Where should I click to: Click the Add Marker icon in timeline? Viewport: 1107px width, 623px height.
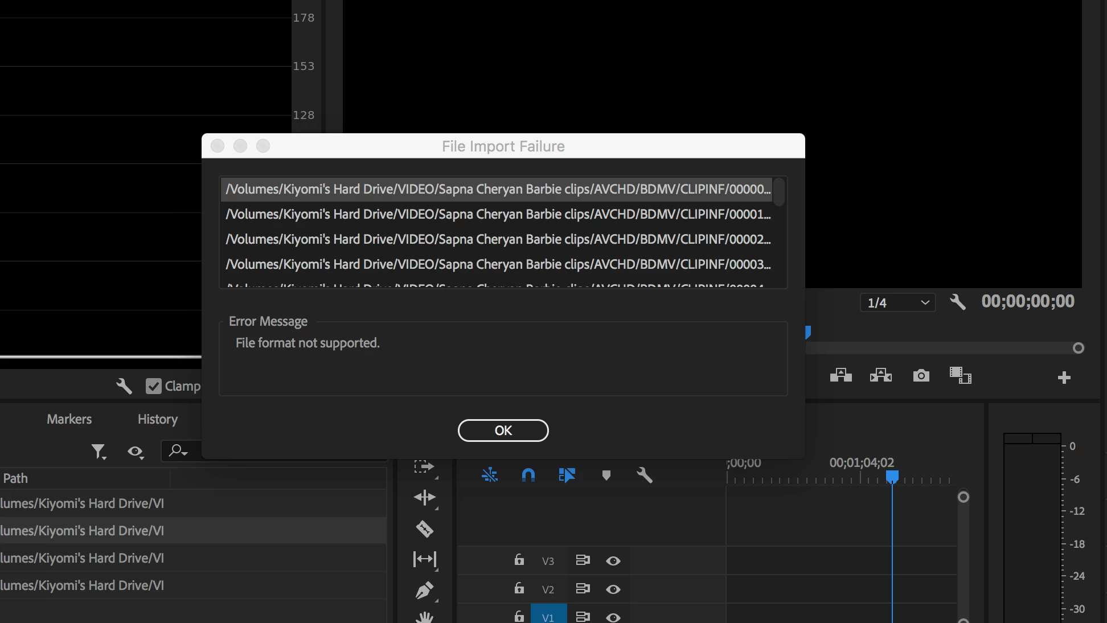[606, 475]
